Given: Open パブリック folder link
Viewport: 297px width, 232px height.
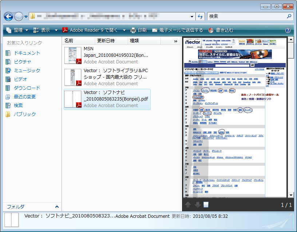Looking at the screenshot, I should click(25, 114).
